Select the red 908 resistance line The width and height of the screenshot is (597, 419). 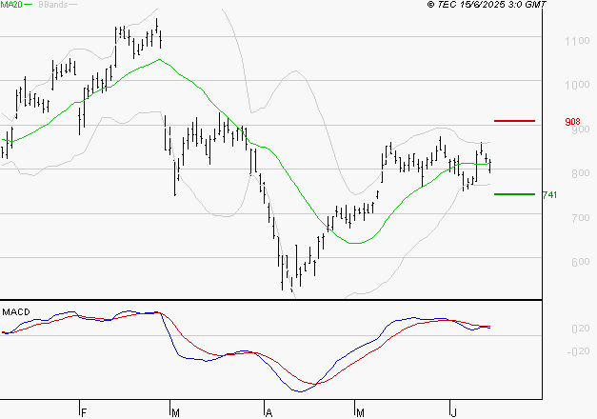coord(515,121)
